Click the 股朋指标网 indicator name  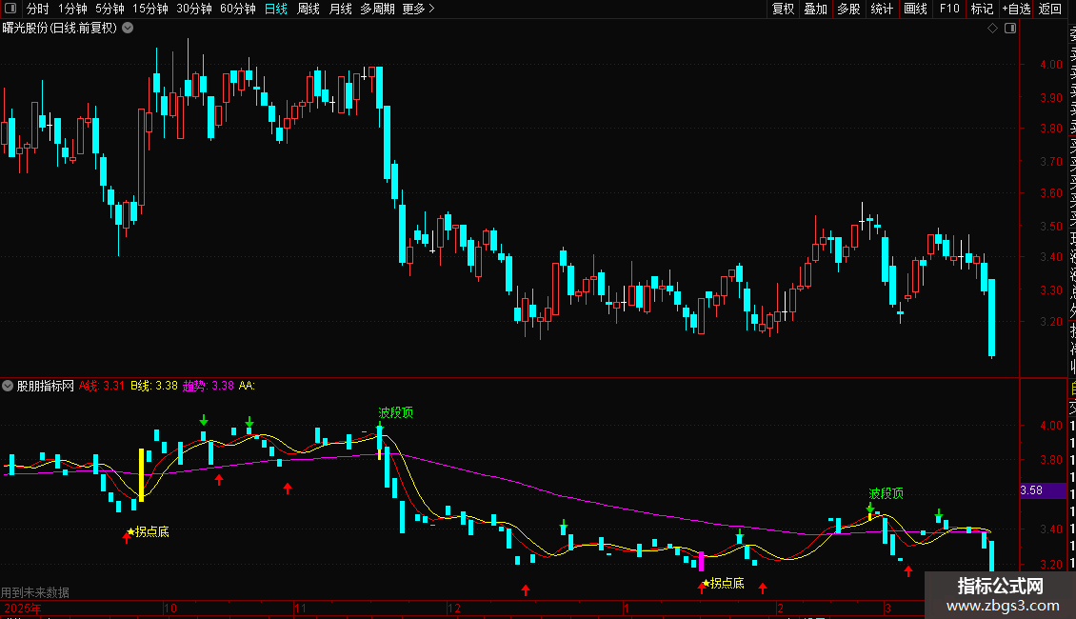(x=46, y=386)
